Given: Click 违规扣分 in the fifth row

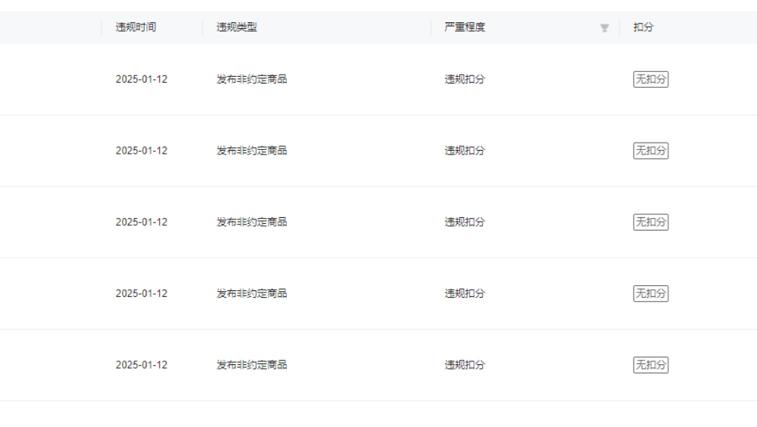Looking at the screenshot, I should (464, 365).
